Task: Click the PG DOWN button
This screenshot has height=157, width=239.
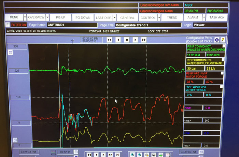Action: 83,17
